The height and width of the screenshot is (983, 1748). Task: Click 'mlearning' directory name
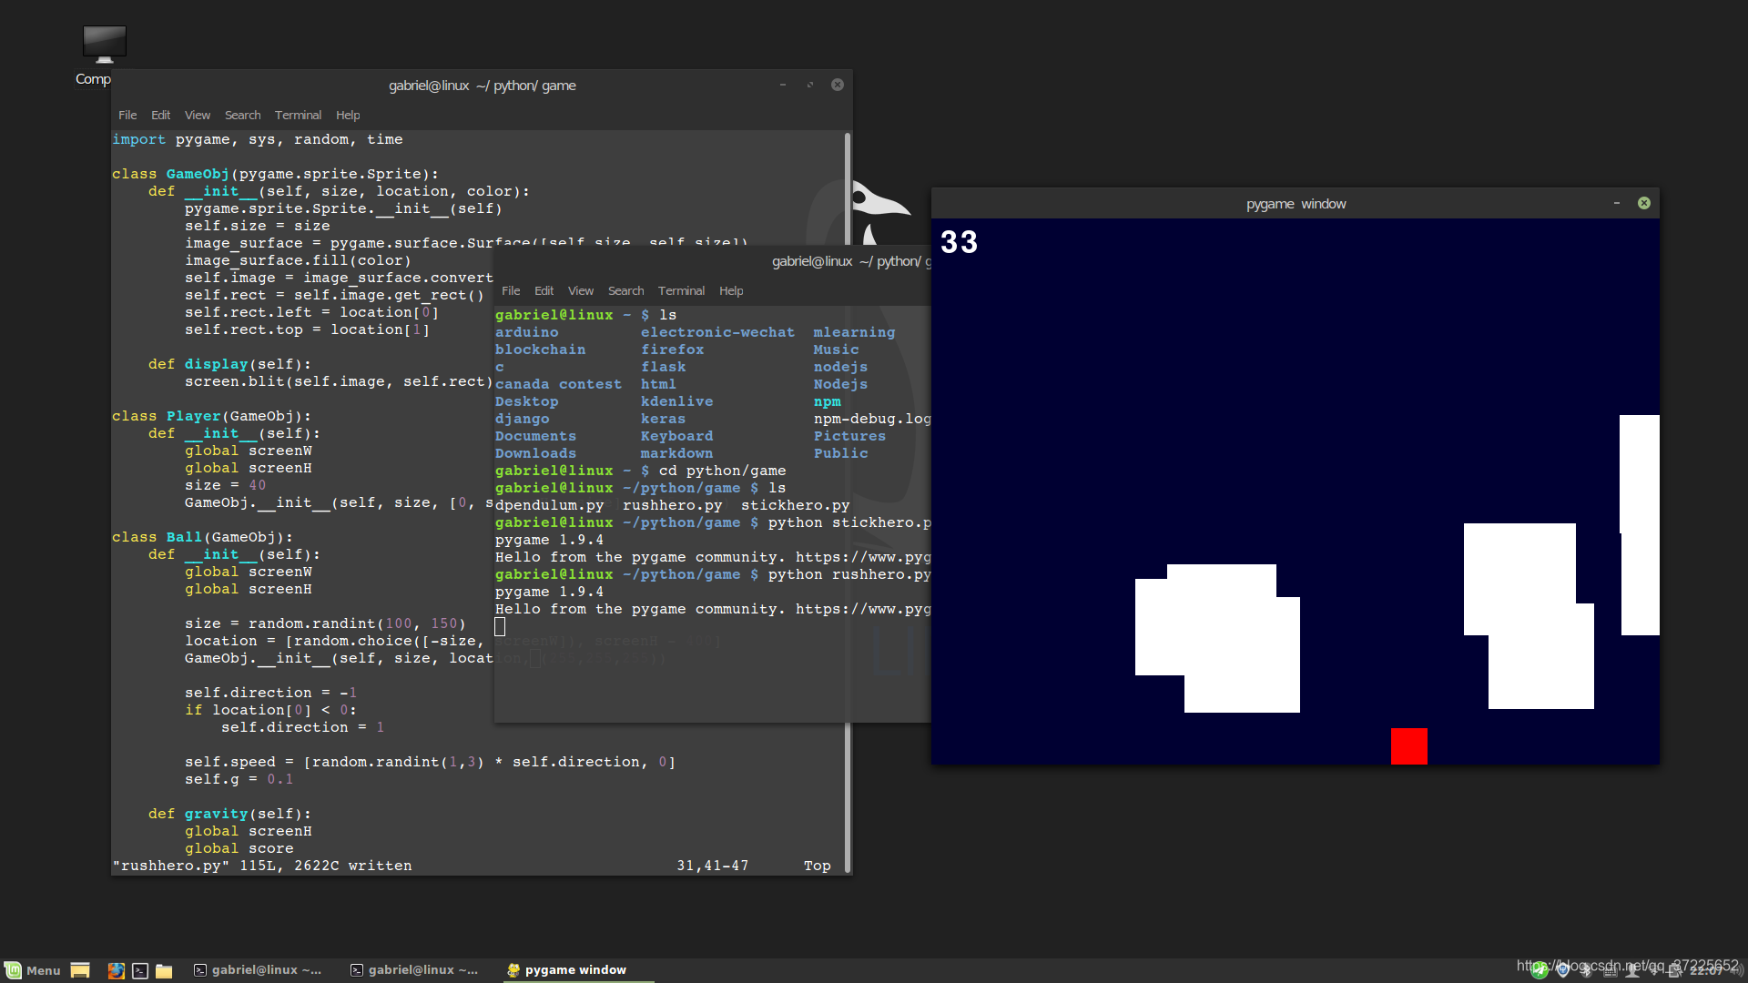point(854,332)
